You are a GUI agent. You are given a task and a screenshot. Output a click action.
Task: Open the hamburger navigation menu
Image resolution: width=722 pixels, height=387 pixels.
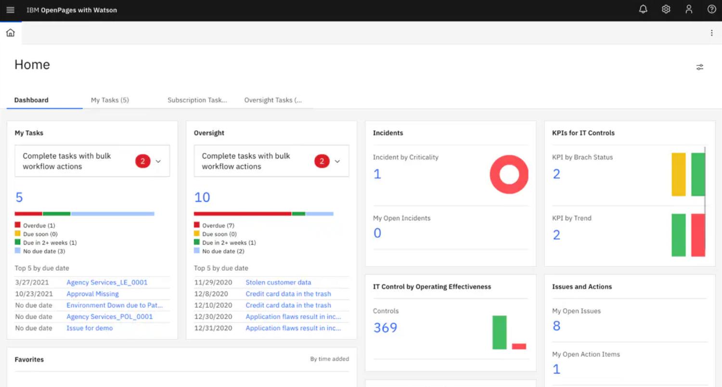pyautogui.click(x=10, y=10)
